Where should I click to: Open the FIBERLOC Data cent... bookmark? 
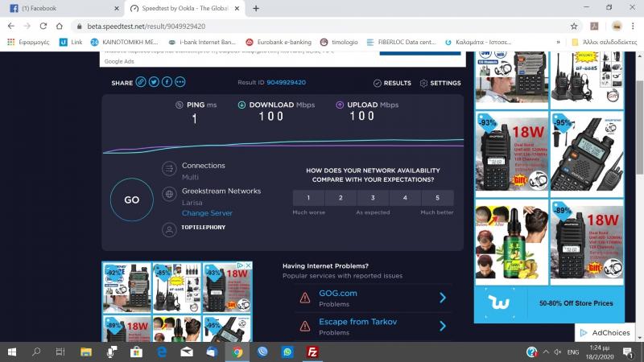pyautogui.click(x=401, y=42)
